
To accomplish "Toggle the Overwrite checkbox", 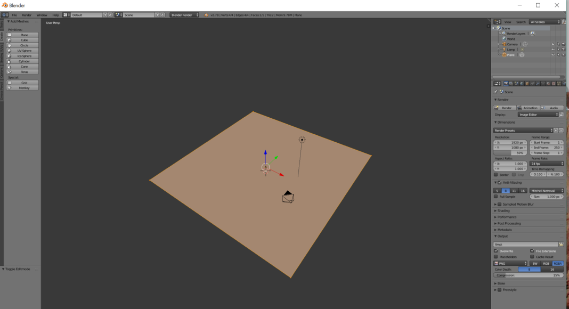I will (x=496, y=251).
